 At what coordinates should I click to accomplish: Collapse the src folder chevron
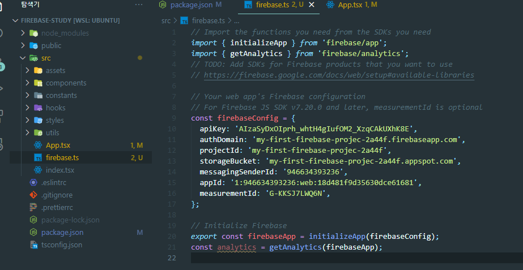[x=23, y=58]
